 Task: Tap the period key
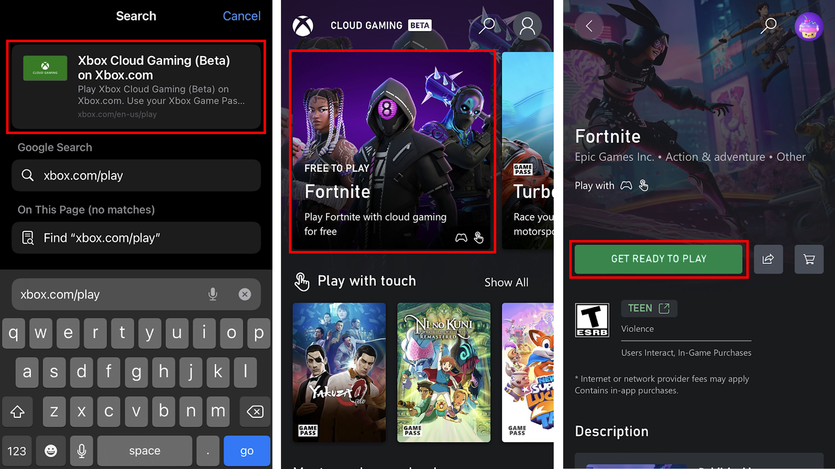click(208, 451)
